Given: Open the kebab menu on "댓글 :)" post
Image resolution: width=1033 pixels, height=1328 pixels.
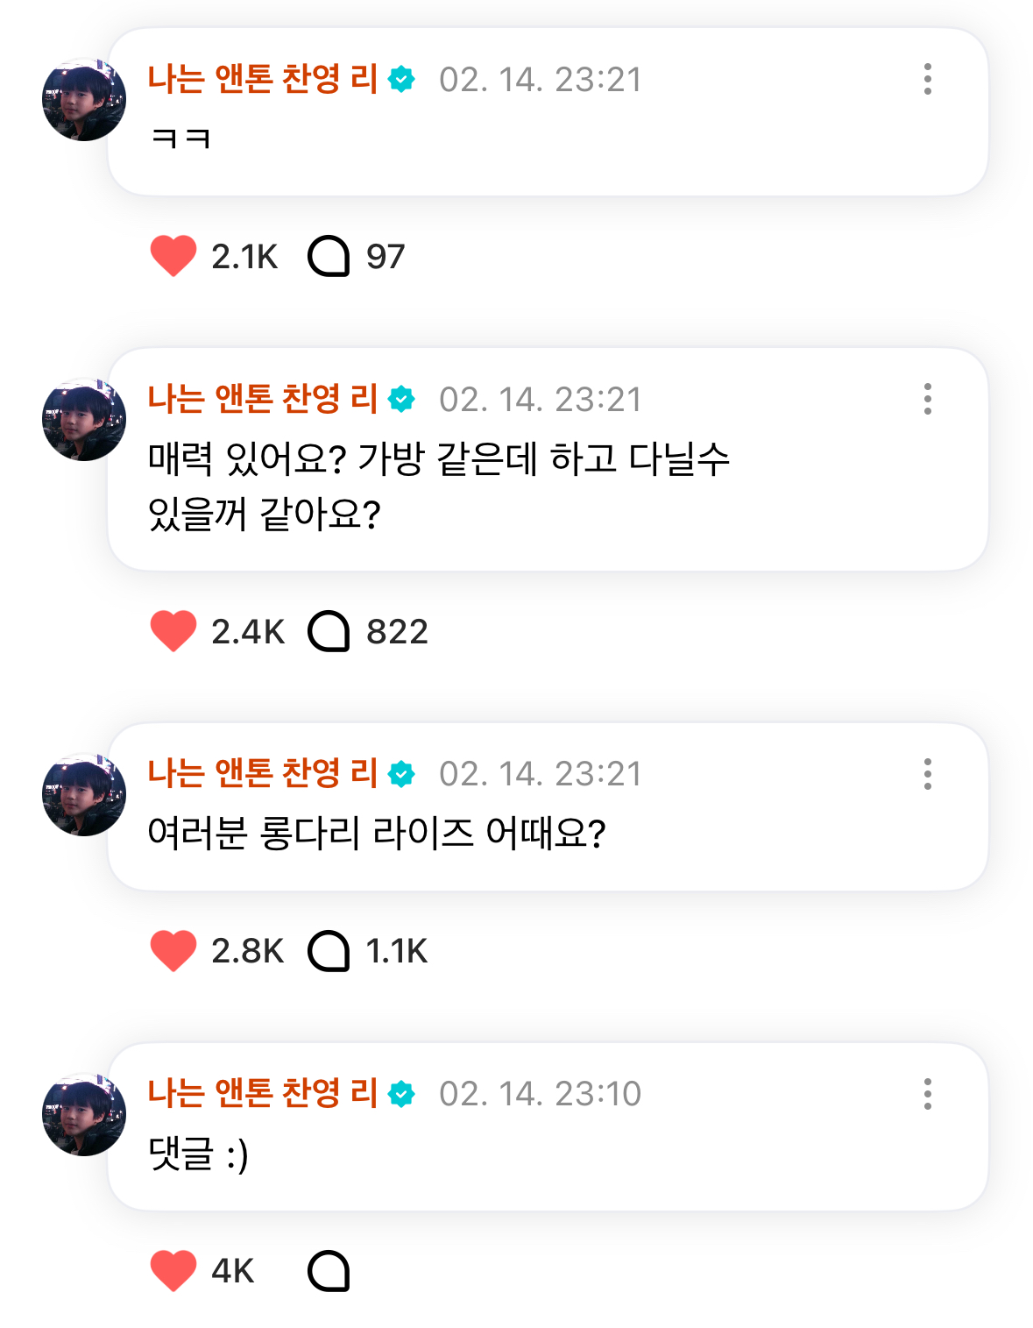Looking at the screenshot, I should tap(927, 1094).
